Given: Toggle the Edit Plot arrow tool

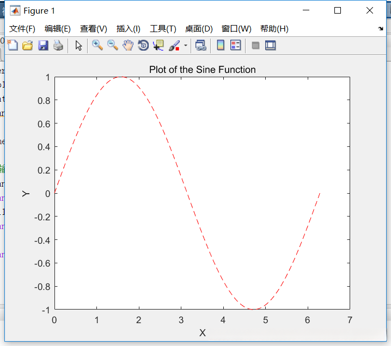Looking at the screenshot, I should tap(78, 46).
